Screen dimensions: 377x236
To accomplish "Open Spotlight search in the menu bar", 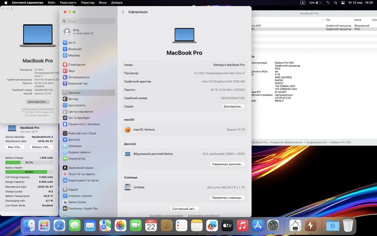I will coord(336,3).
